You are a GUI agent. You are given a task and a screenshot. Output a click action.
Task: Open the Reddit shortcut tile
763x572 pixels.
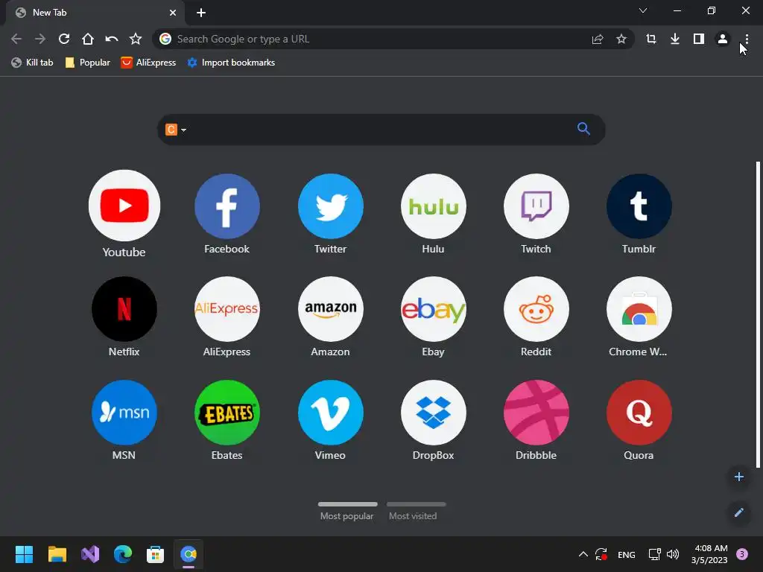[536, 309]
